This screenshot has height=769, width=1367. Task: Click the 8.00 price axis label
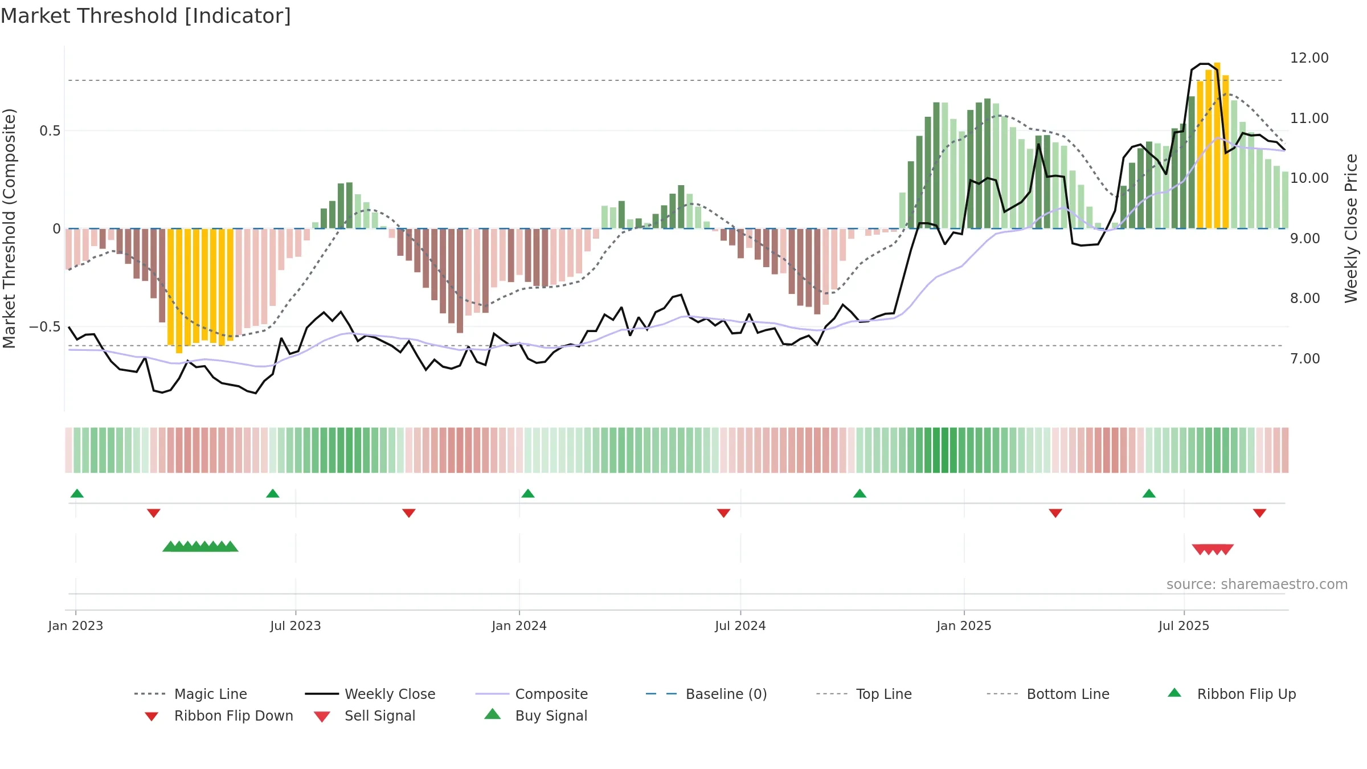1305,298
